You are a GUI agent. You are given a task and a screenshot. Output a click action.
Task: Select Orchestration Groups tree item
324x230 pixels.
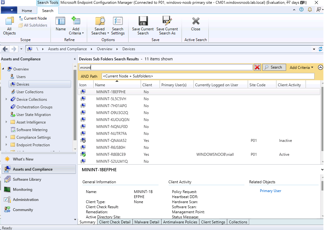[x=34, y=107]
